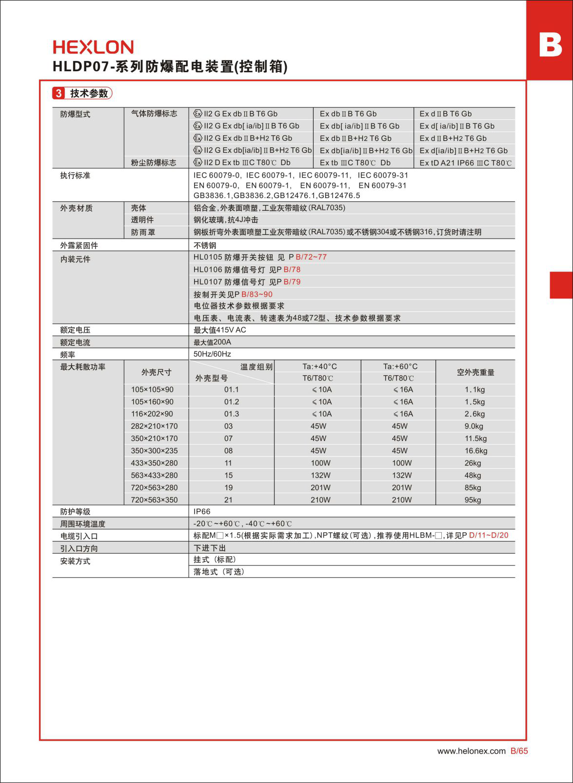Click the 外露紧固件 row label
Image resolution: width=573 pixels, height=783 pixels.
(79, 246)
